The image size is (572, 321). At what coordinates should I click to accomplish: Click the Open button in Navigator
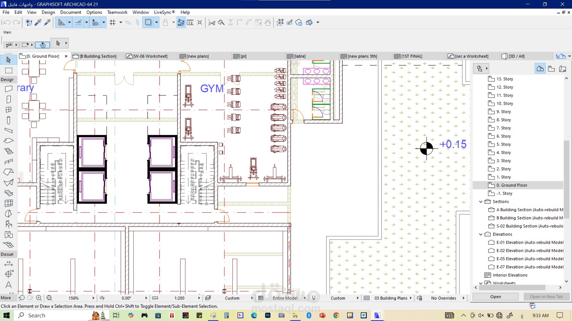(x=495, y=297)
